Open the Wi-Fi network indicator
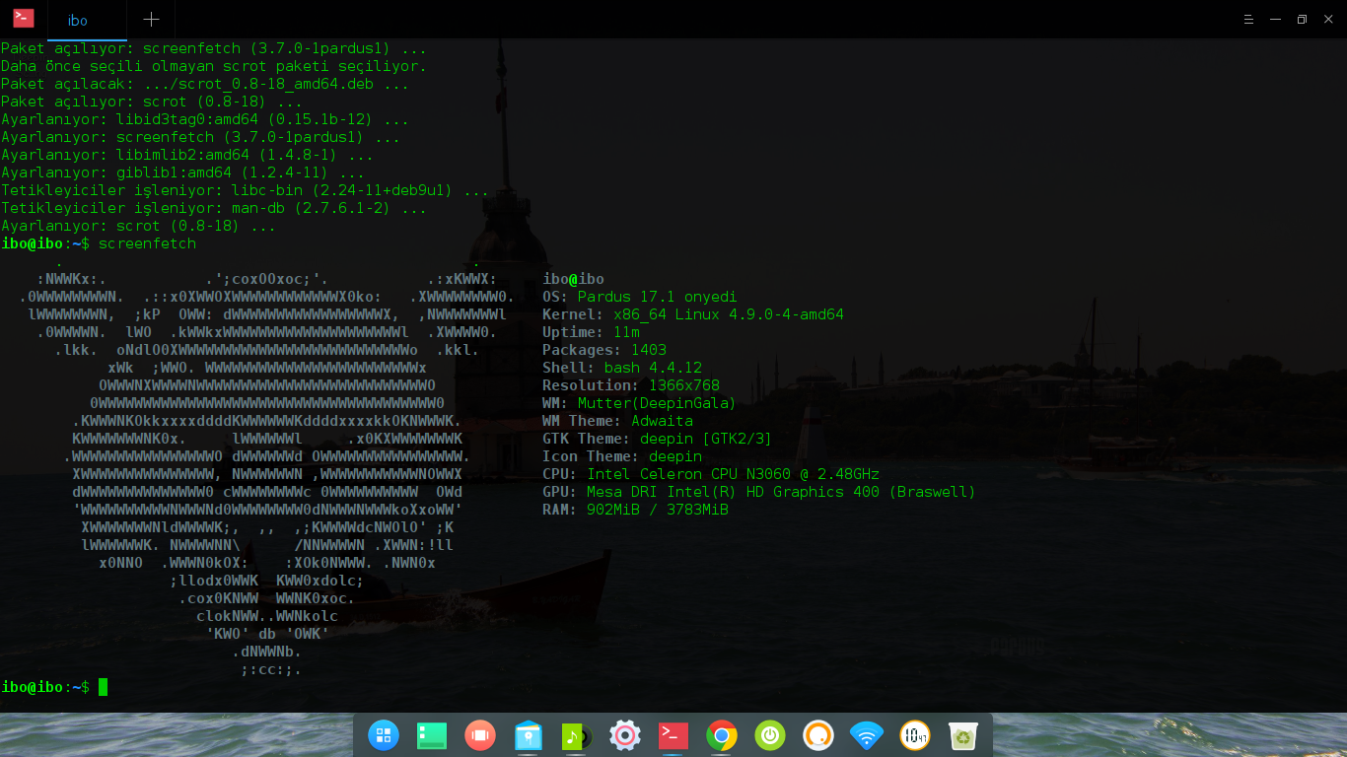Screen dimensions: 1347x757 click(867, 735)
